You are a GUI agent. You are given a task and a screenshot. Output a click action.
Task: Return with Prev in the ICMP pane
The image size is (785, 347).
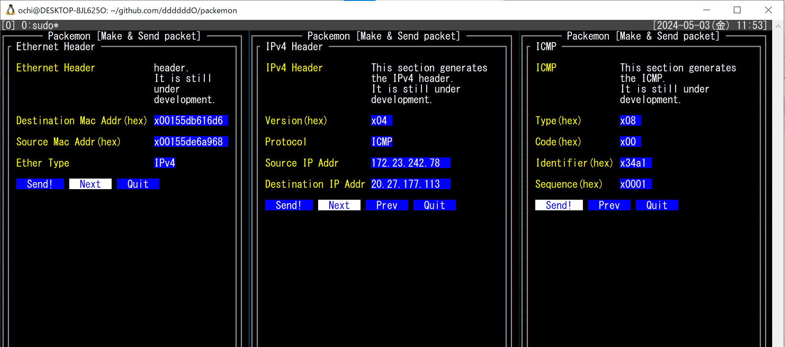pyautogui.click(x=609, y=205)
